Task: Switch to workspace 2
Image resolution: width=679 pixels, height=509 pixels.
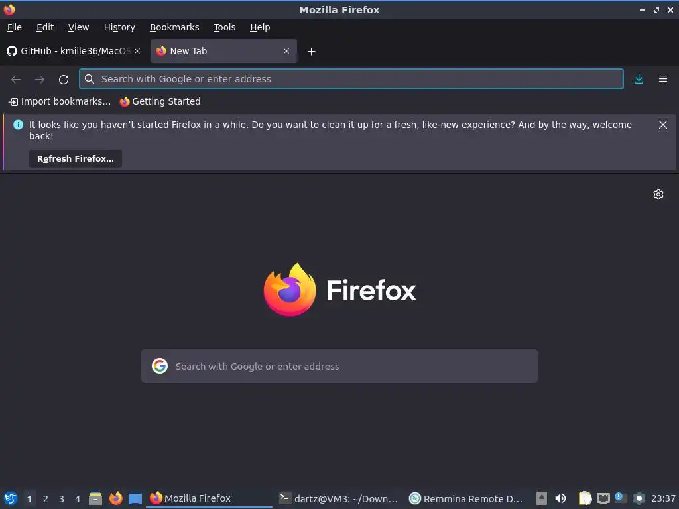Action: tap(46, 499)
